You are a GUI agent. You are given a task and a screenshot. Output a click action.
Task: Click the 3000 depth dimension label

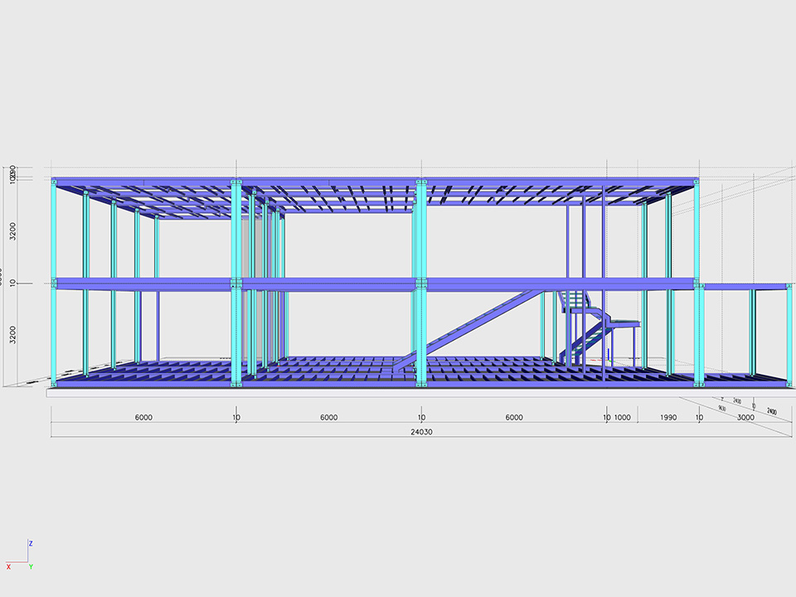[x=746, y=419]
